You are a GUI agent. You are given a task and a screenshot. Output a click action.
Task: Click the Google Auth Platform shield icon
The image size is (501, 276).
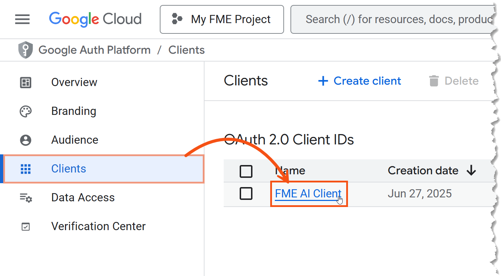pyautogui.click(x=26, y=50)
